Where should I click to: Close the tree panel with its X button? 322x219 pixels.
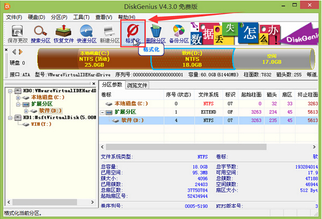coord(93,84)
